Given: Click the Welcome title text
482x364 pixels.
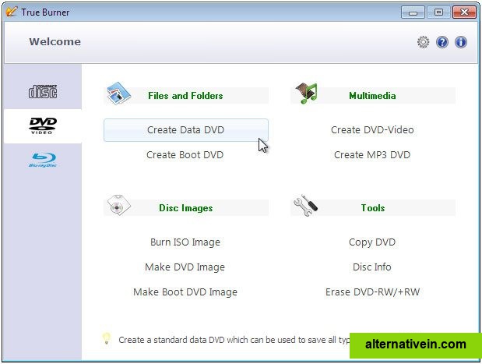Looking at the screenshot, I should click(x=55, y=41).
